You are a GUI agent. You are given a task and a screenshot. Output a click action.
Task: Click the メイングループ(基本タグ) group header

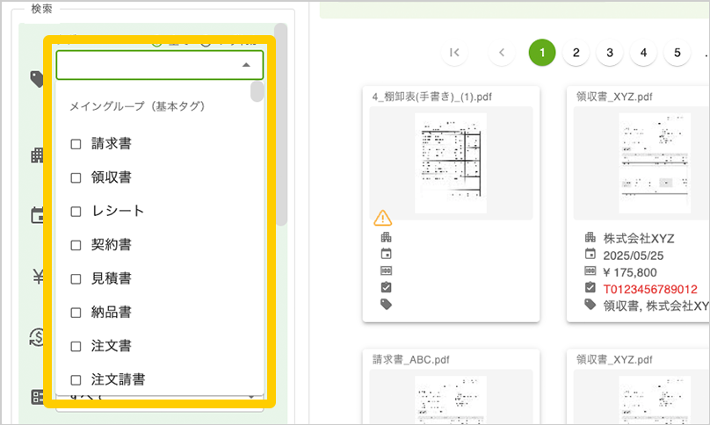pyautogui.click(x=137, y=106)
